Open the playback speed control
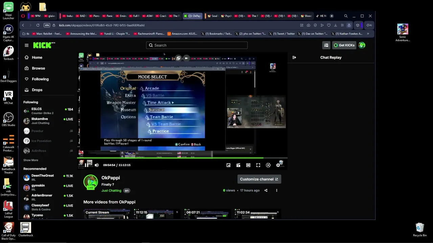The height and width of the screenshot is (243, 433). (x=268, y=165)
